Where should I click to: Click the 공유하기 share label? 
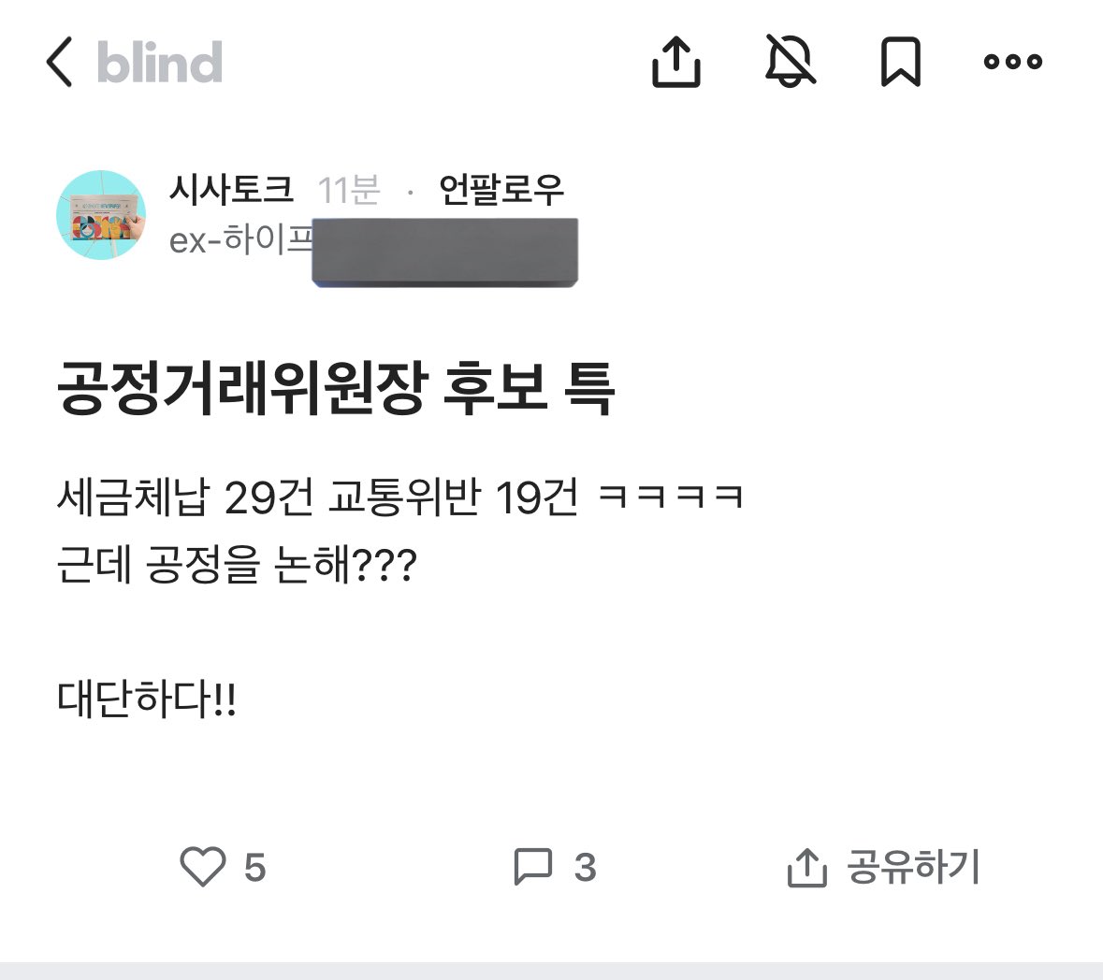(x=912, y=866)
